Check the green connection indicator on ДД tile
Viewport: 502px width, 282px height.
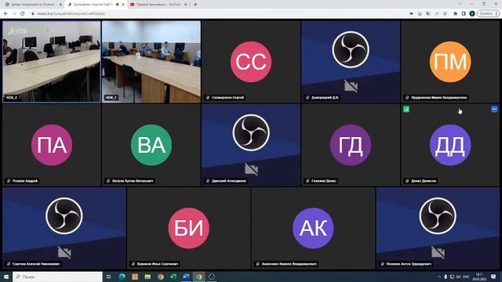(406, 110)
